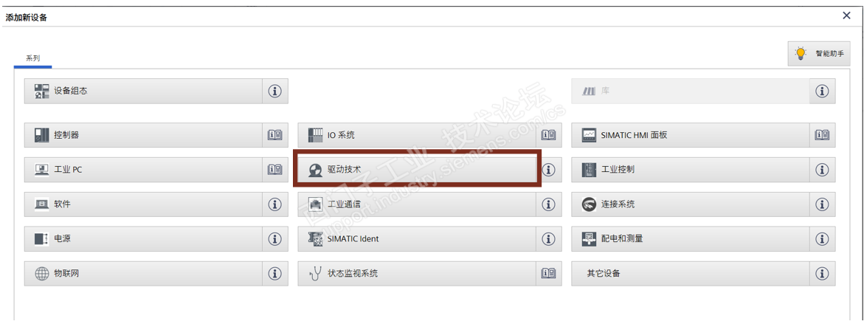The height and width of the screenshot is (324, 864).
Task: Select the SIMATIC Ident category
Action: point(417,239)
